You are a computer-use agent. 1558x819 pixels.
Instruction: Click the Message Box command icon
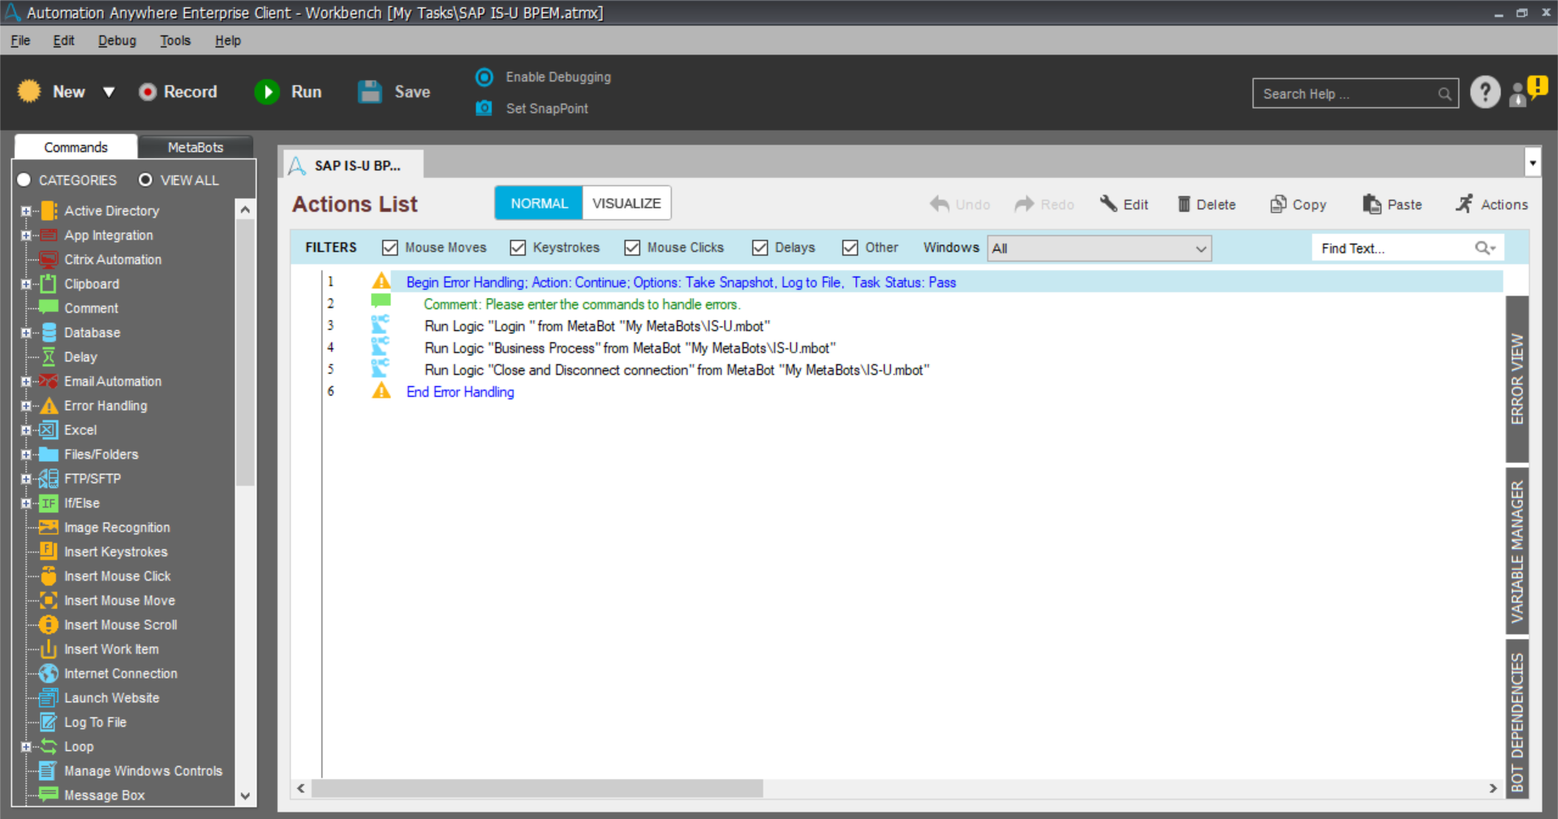pyautogui.click(x=49, y=795)
